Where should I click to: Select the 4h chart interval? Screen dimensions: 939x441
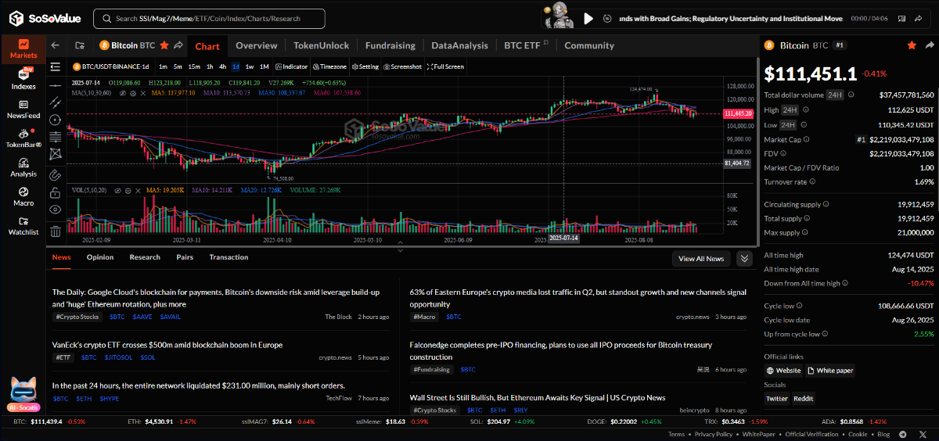222,66
